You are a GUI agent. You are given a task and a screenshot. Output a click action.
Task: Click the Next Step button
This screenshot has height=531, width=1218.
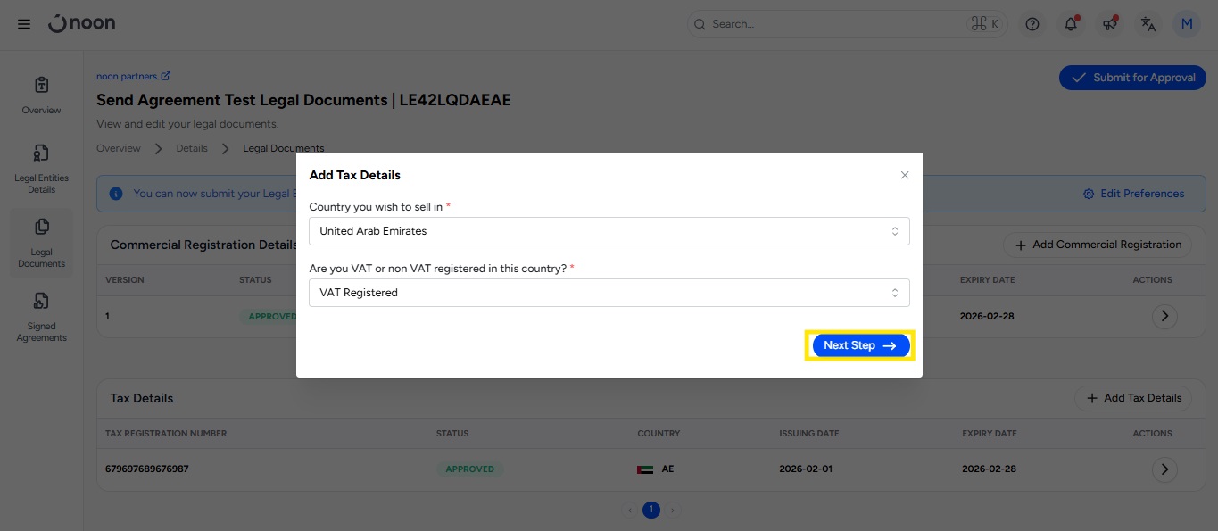(860, 345)
